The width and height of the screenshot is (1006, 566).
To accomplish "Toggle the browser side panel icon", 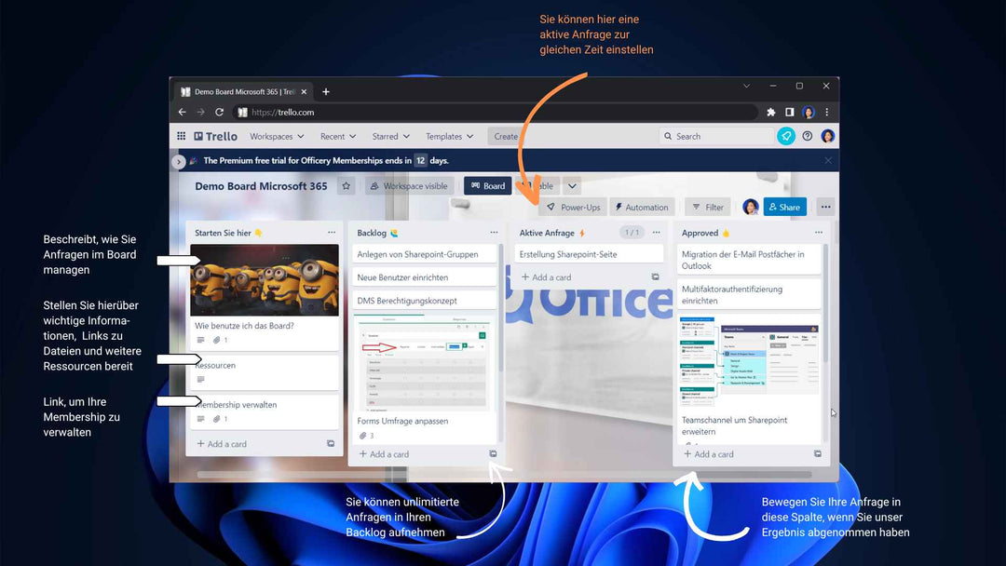I will (789, 112).
